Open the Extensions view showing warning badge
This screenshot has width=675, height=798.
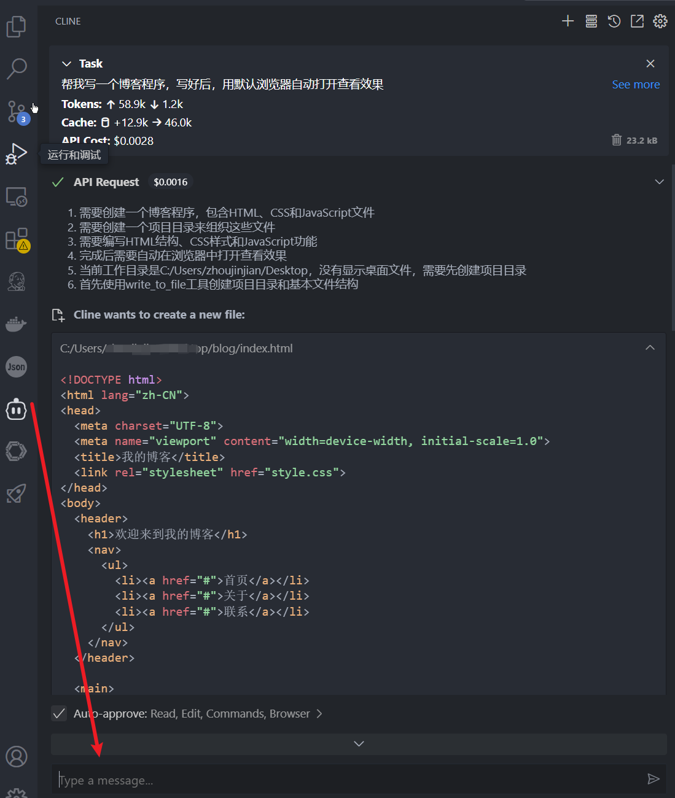tap(16, 239)
